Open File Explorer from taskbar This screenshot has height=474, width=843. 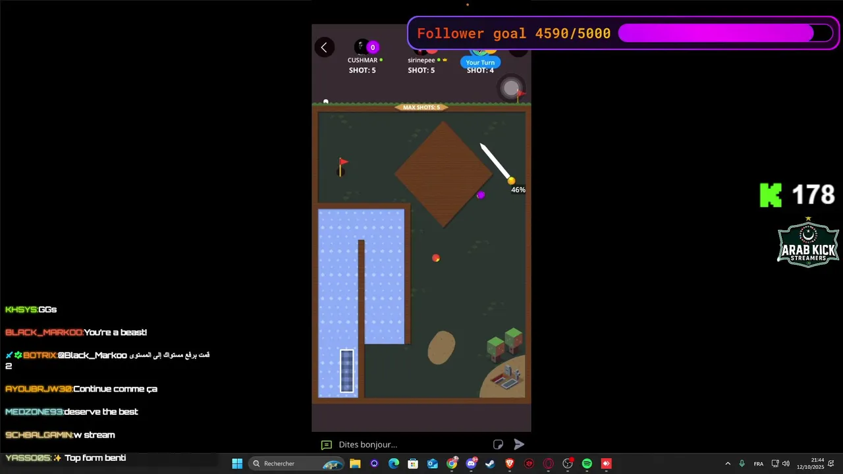click(x=355, y=463)
